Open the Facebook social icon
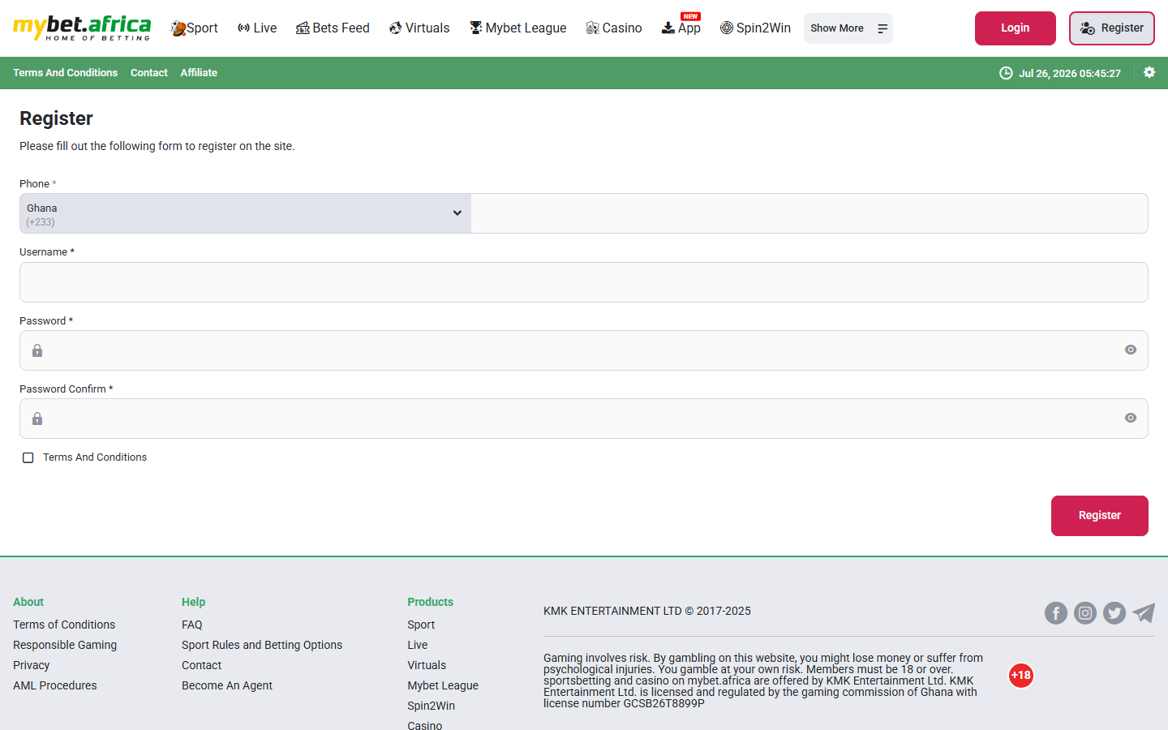This screenshot has height=730, width=1168. point(1056,613)
